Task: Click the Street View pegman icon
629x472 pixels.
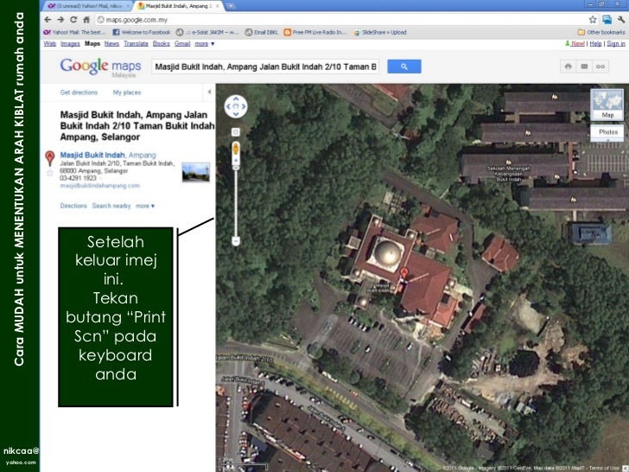Action: (x=236, y=150)
